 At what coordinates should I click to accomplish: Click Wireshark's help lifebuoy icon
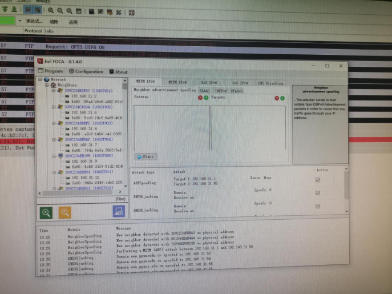(x=131, y=13)
